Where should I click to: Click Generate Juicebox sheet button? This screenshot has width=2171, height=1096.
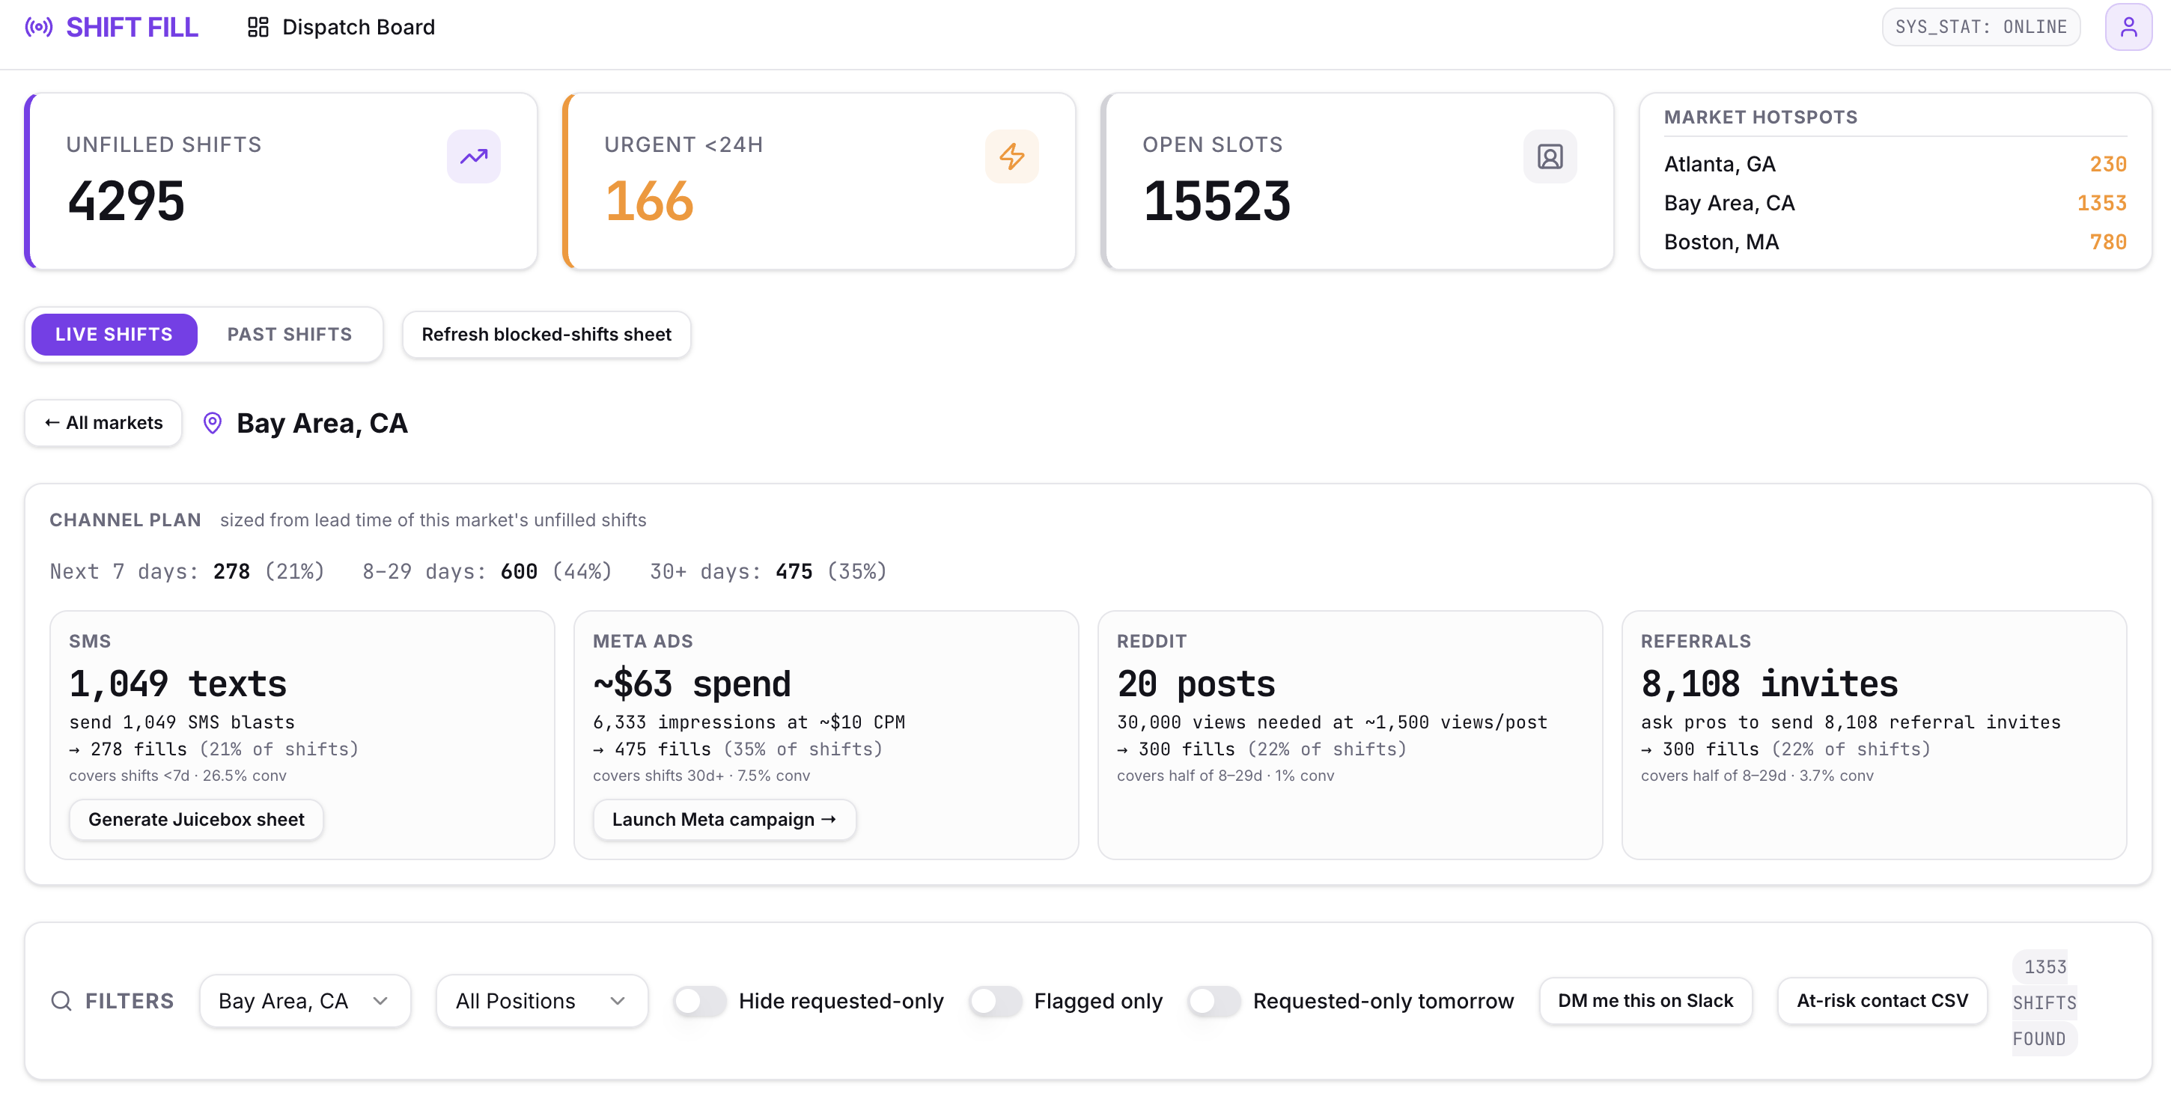pos(196,818)
